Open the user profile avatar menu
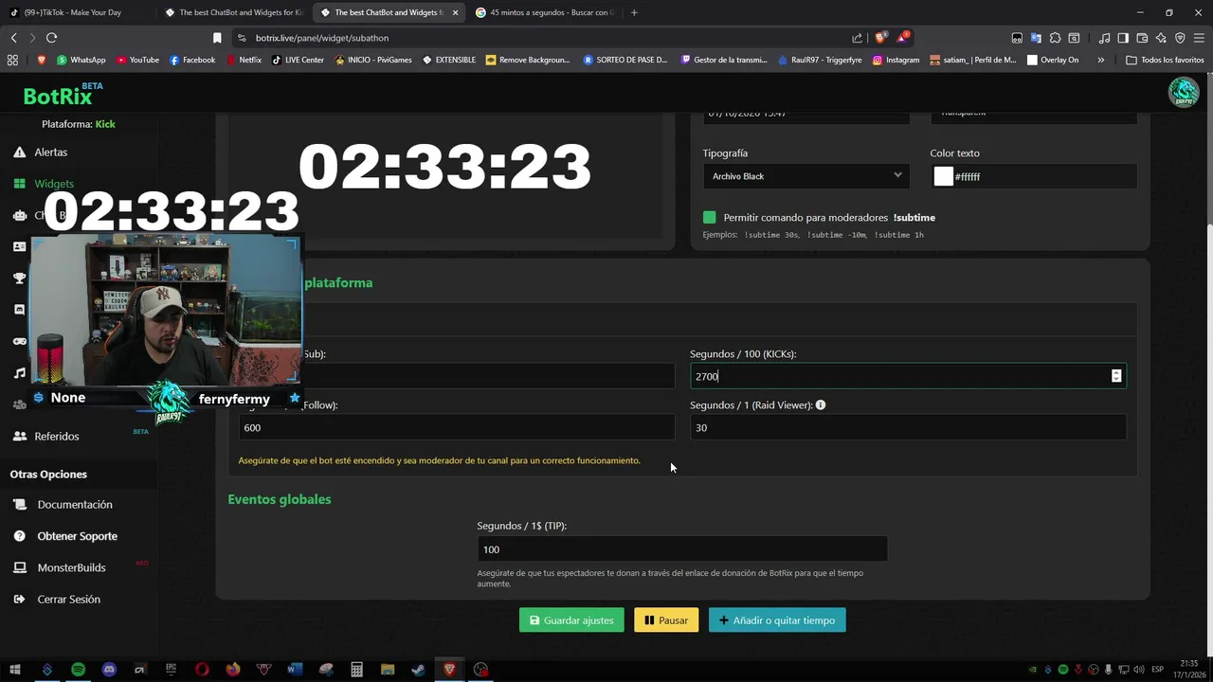The width and height of the screenshot is (1213, 682). pos(1184,92)
